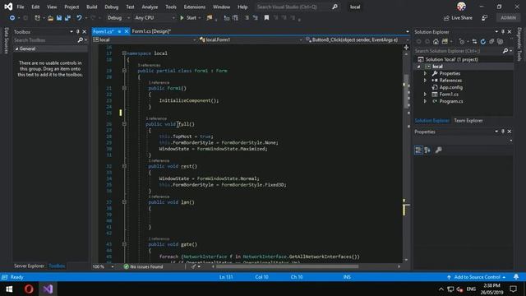Click Collapse All icon in Solution Explorer

point(491,42)
